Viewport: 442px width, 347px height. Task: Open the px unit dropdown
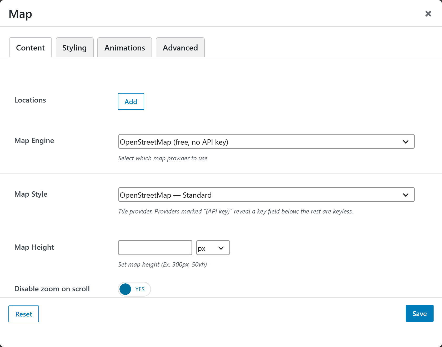click(x=213, y=248)
